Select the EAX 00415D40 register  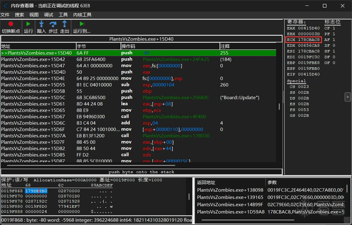[x=303, y=28]
